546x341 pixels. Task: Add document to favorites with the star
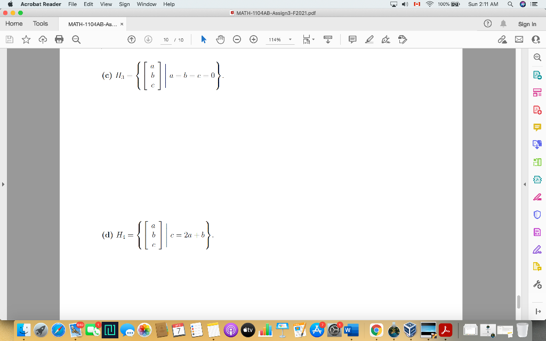26,39
